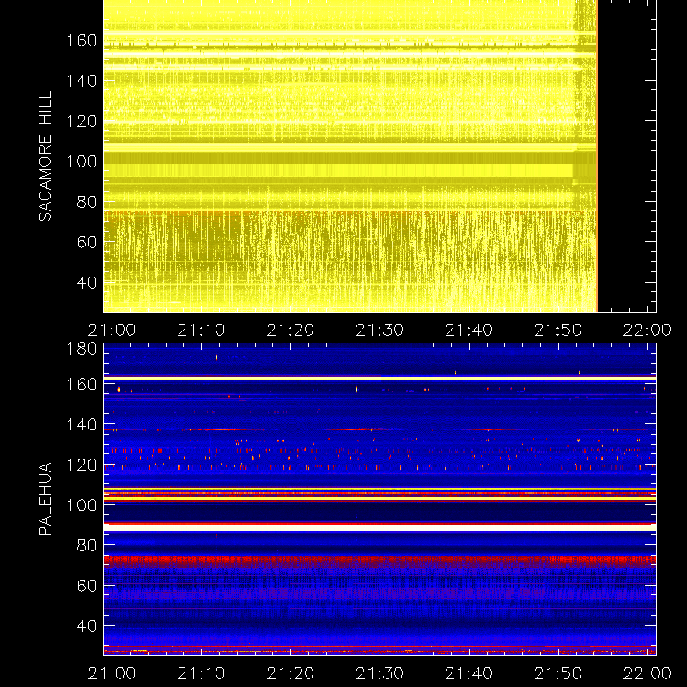Click the SAGAMORE HILL axis title

46,156
